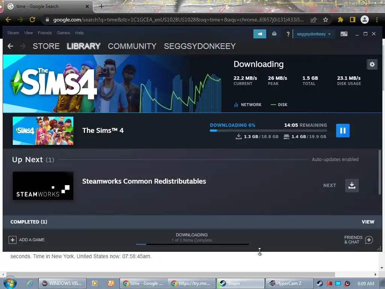Image resolution: width=385 pixels, height=289 pixels.
Task: Click the Steam help question mark icon
Action: (x=288, y=34)
